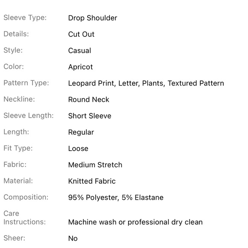Click the Short Sleeve value

90,116
